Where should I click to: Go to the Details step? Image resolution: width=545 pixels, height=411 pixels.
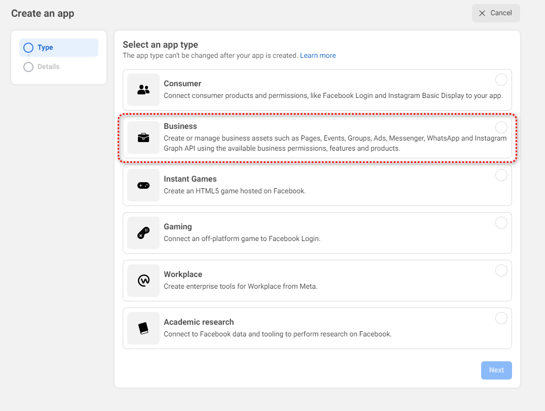[x=48, y=67]
